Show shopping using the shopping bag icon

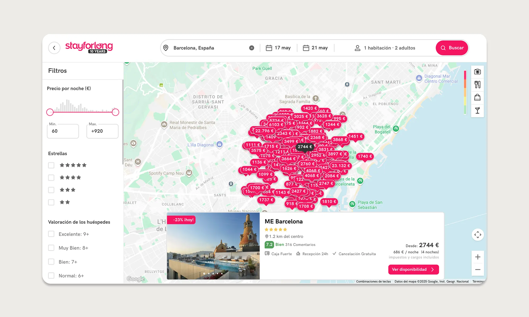pyautogui.click(x=477, y=97)
